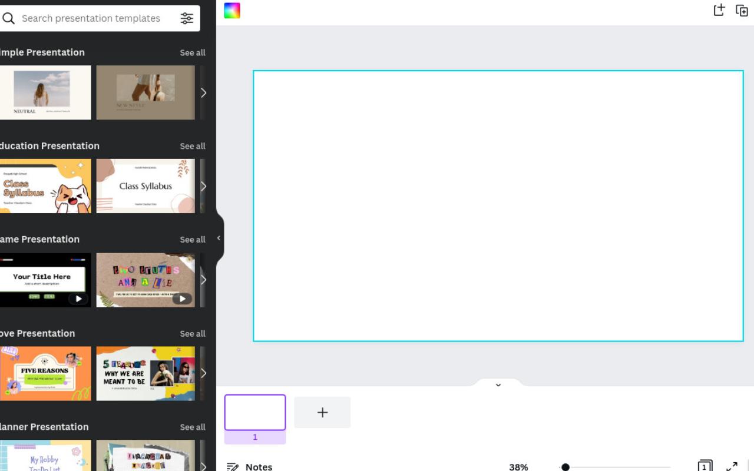Screen dimensions: 754x471
Task: Hide the page thumbnails strip chevron
Action: pyautogui.click(x=498, y=385)
